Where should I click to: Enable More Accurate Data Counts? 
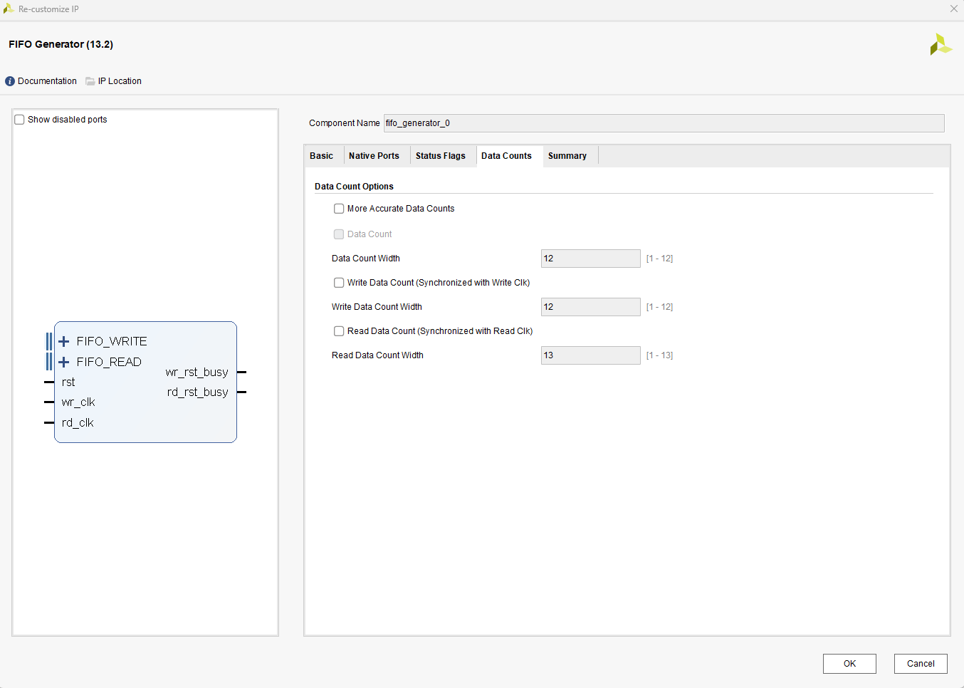tap(339, 209)
